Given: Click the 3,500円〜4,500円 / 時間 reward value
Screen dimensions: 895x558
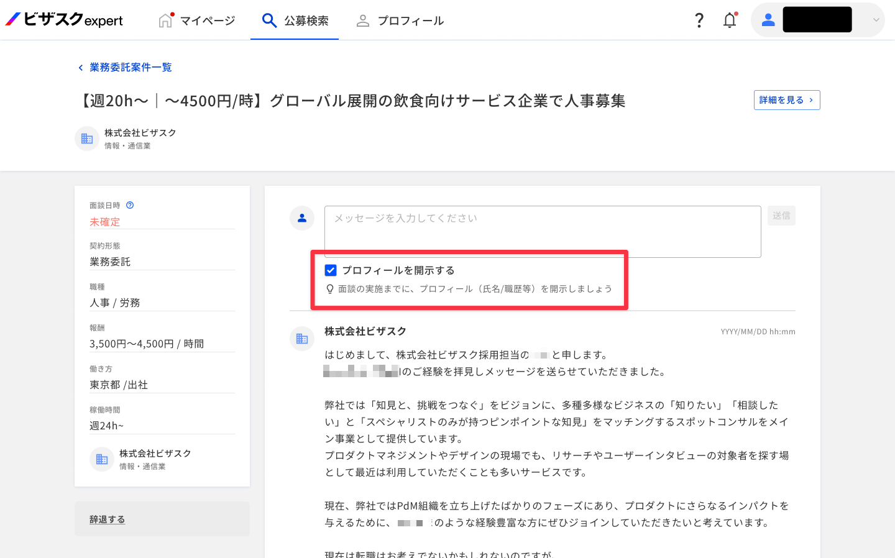Looking at the screenshot, I should (x=147, y=344).
